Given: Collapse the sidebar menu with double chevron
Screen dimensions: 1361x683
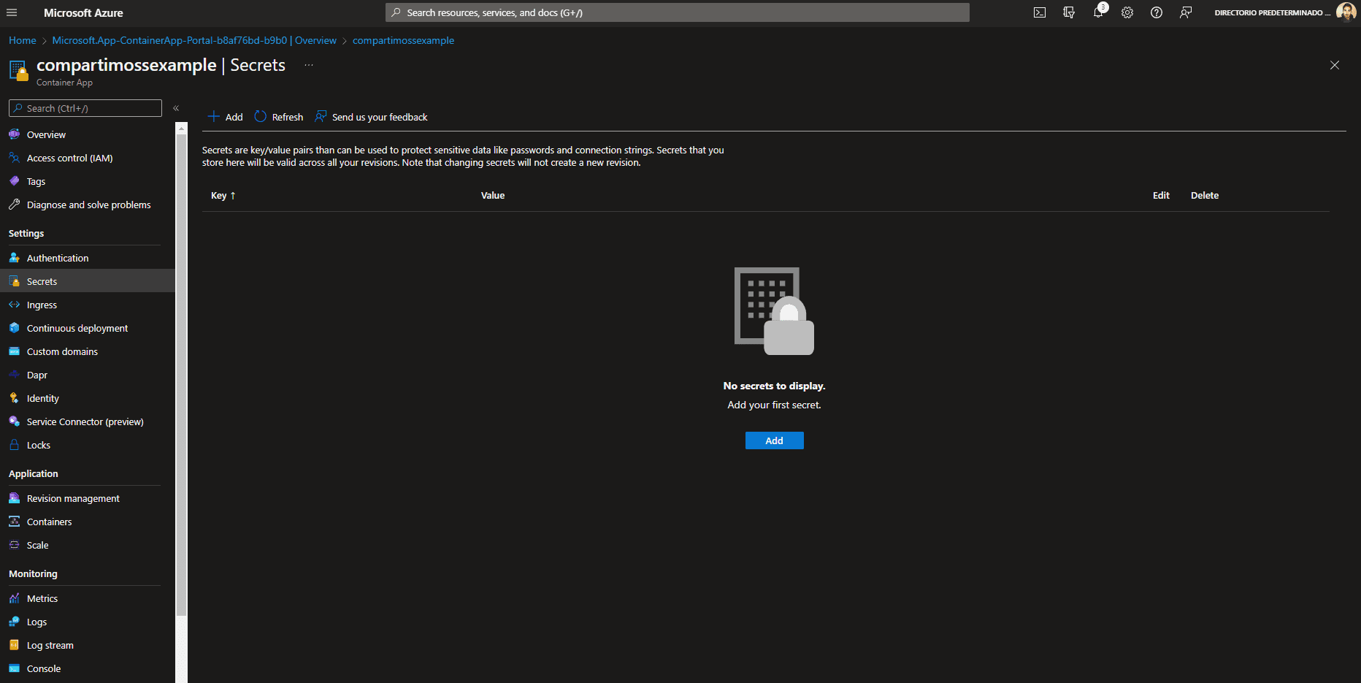Looking at the screenshot, I should tap(176, 108).
